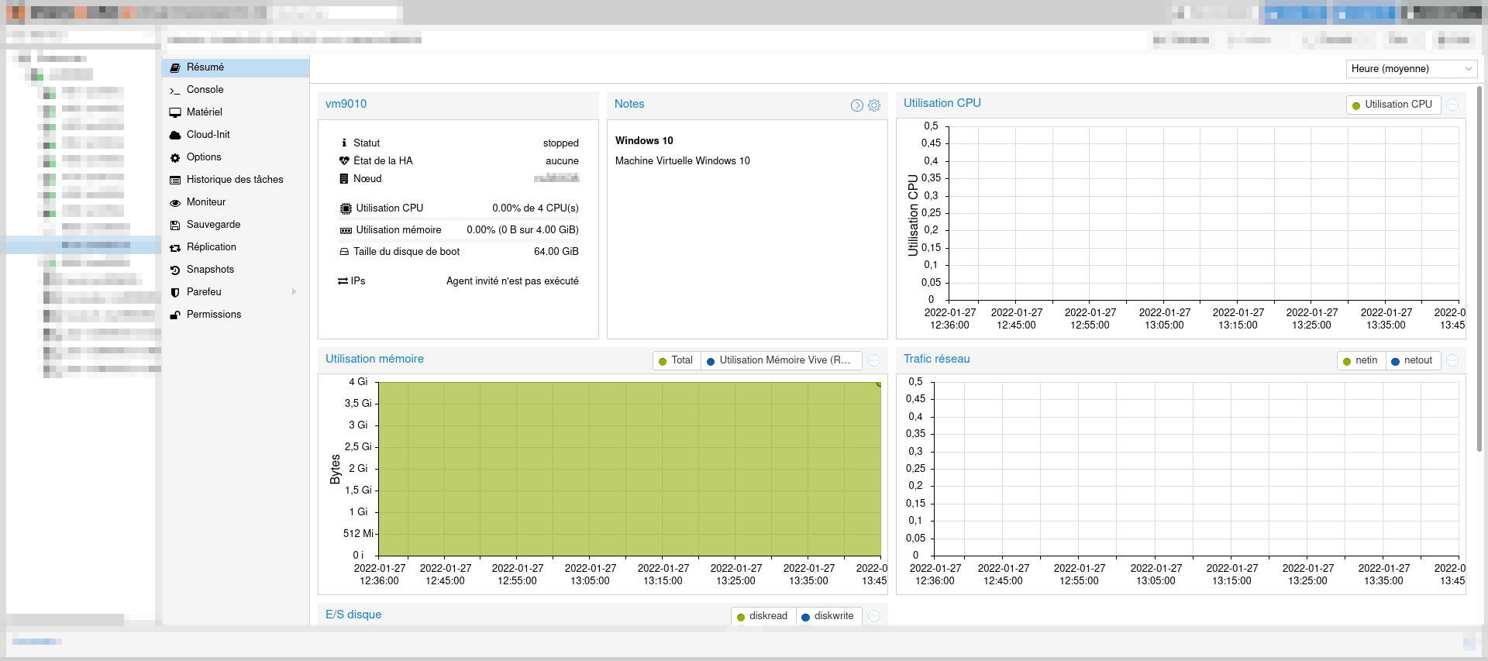Viewport: 1488px width, 661px height.
Task: Click disk chart round undo-zoom button
Action: coord(874,616)
